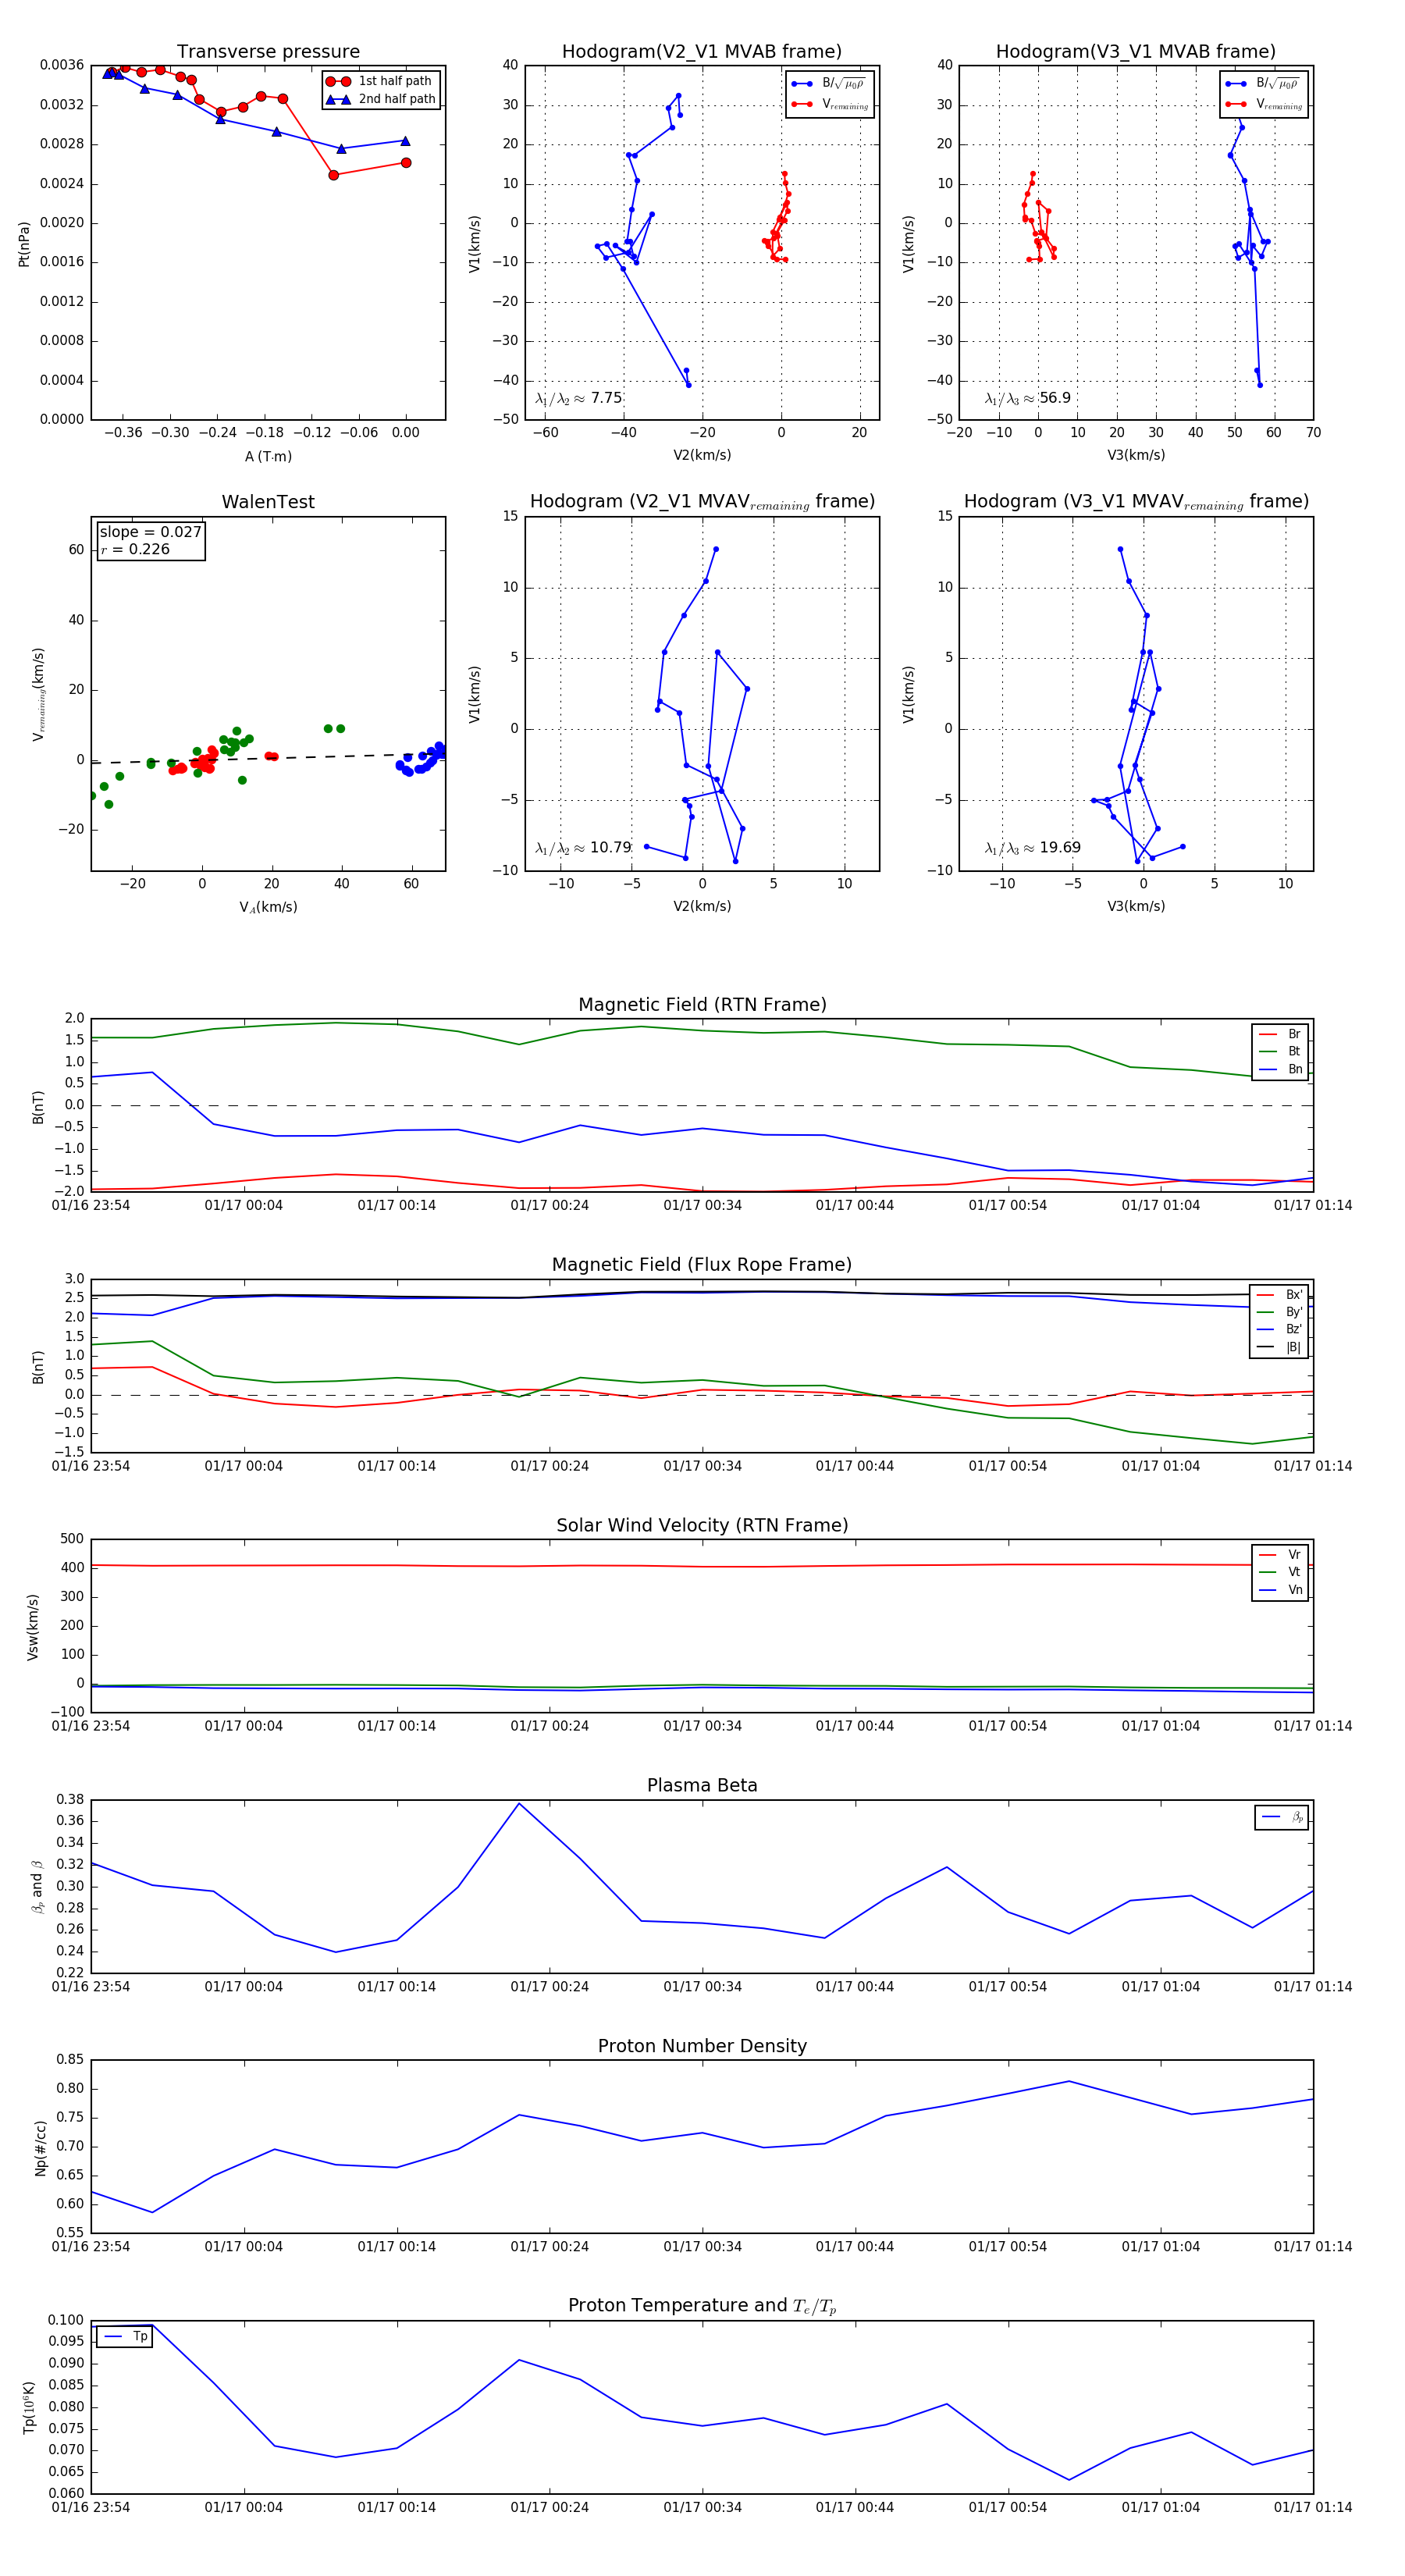Screen dimensions: 1405x2576
Task: Click the 'r = 0.226' annotation
Action: point(135,549)
